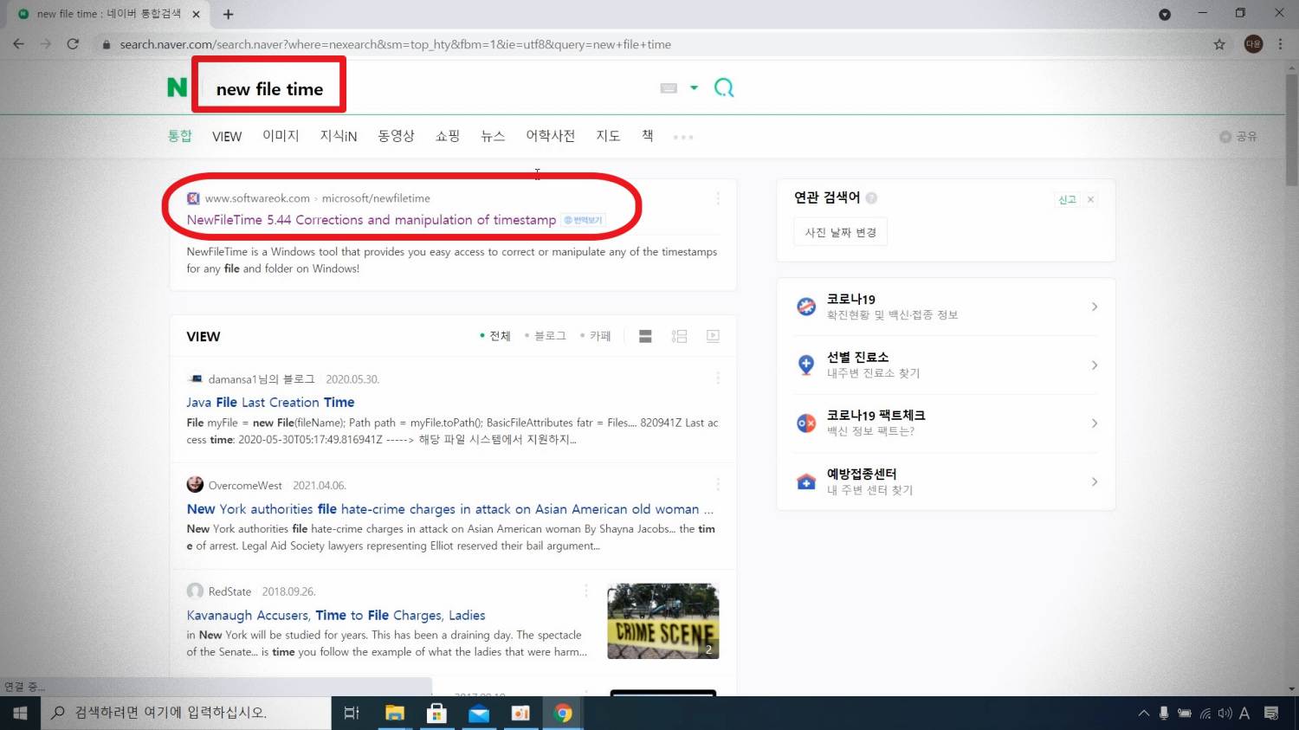This screenshot has width=1299, height=730.
Task: Open the 쇼핑 tab
Action: [448, 136]
